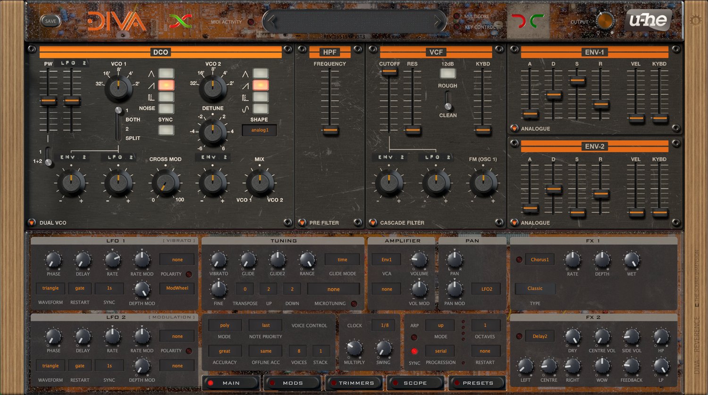Flip the ROUGH/CLEAN switch

[x=448, y=101]
